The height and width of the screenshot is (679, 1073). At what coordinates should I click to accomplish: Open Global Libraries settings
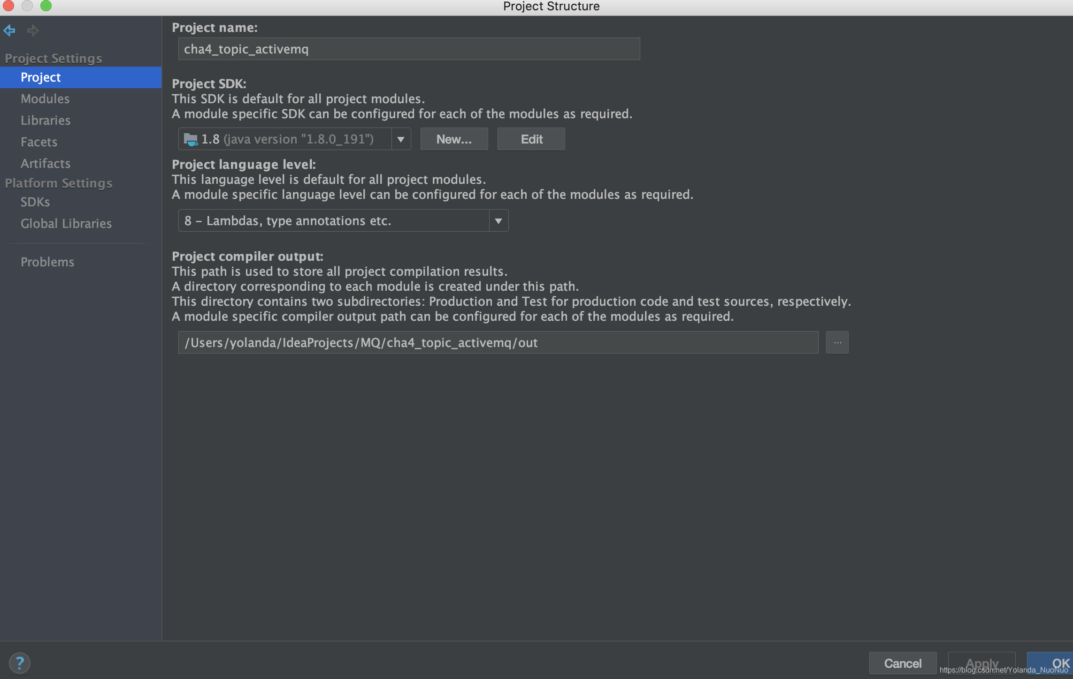pyautogui.click(x=66, y=223)
